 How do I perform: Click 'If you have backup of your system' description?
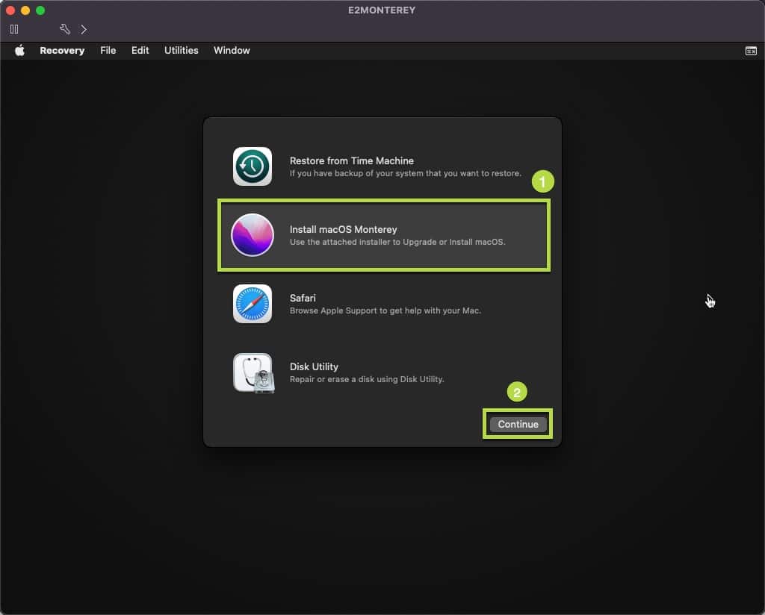pyautogui.click(x=405, y=173)
